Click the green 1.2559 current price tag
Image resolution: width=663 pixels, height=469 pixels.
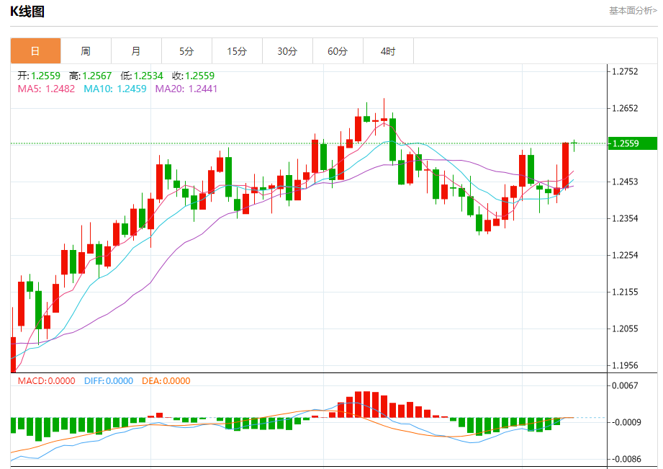coord(633,143)
